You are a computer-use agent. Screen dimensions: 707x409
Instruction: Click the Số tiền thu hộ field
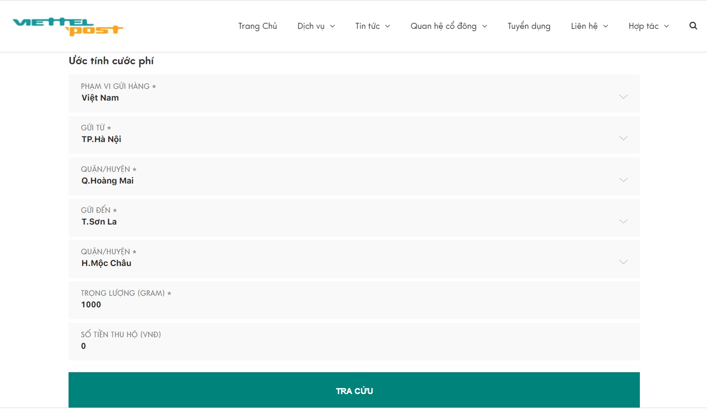pyautogui.click(x=354, y=341)
